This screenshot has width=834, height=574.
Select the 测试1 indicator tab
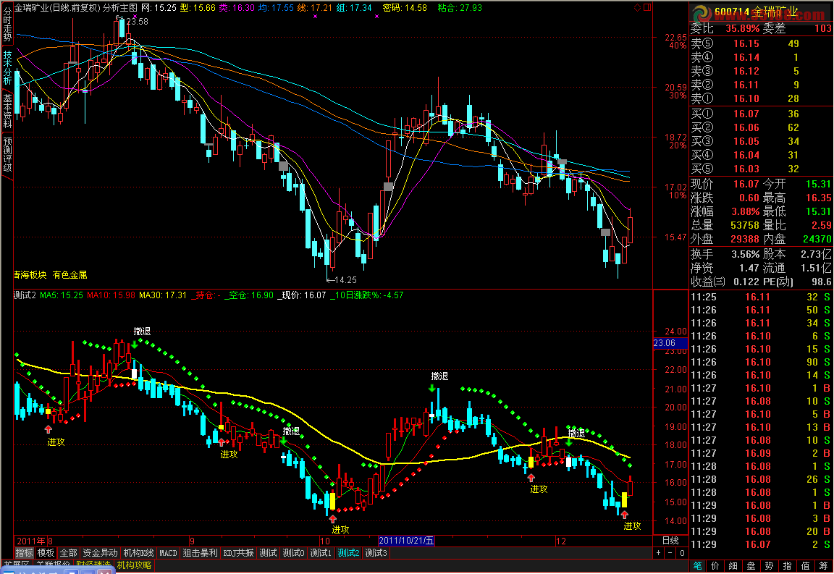(321, 553)
